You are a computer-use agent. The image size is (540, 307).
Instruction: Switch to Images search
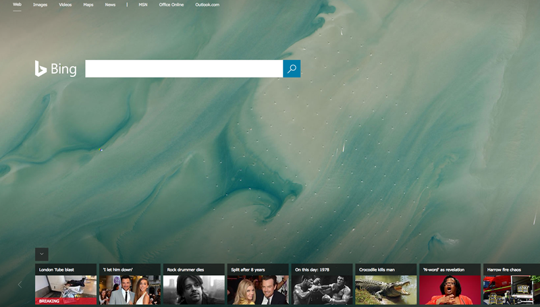(40, 5)
